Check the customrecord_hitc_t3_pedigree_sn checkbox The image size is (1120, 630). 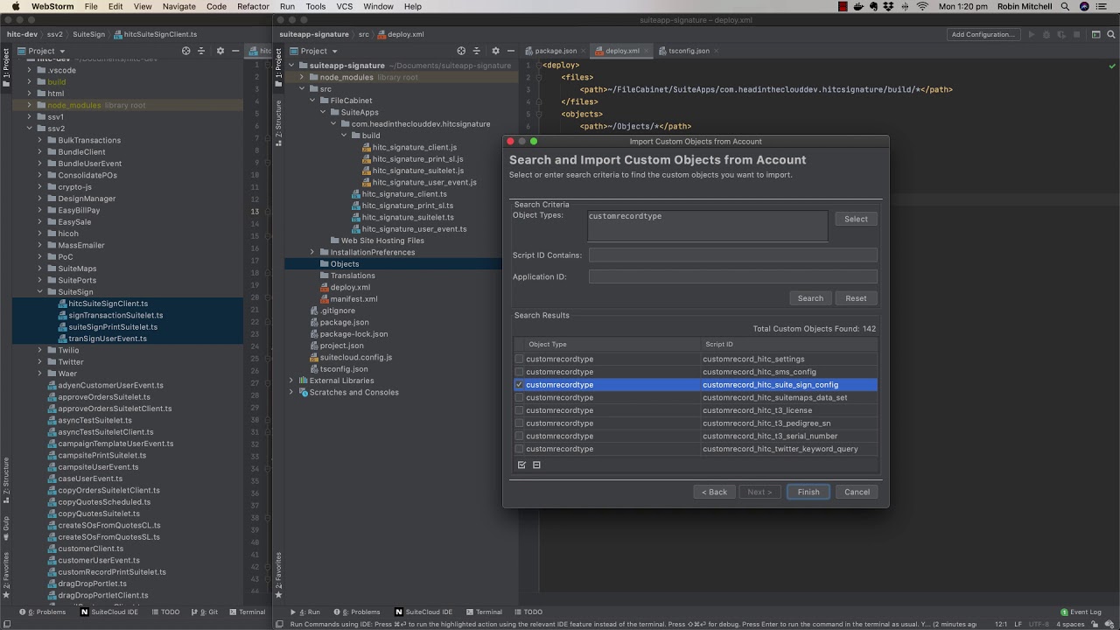coord(520,423)
